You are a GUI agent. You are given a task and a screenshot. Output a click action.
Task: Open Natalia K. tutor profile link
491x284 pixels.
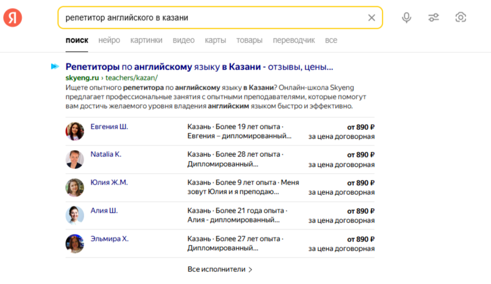coord(105,155)
